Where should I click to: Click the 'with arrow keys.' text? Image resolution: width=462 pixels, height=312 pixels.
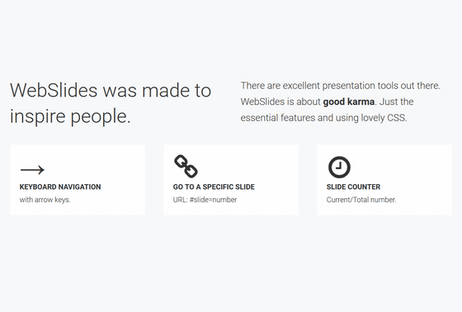(45, 200)
